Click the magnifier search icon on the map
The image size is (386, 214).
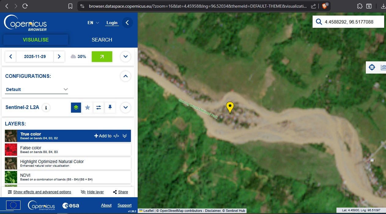coord(319,22)
